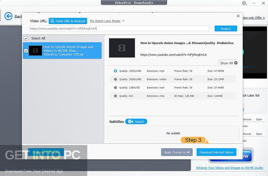Focus the Video URL input field
268x176 pixels.
[119, 29]
